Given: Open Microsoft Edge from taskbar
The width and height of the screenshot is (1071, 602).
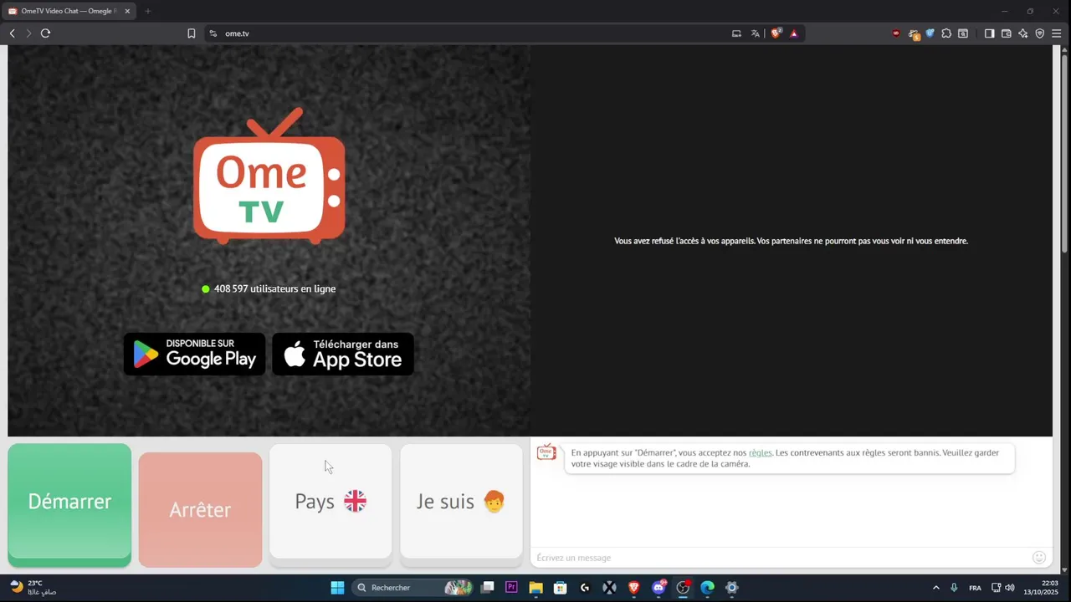Looking at the screenshot, I should tap(707, 588).
